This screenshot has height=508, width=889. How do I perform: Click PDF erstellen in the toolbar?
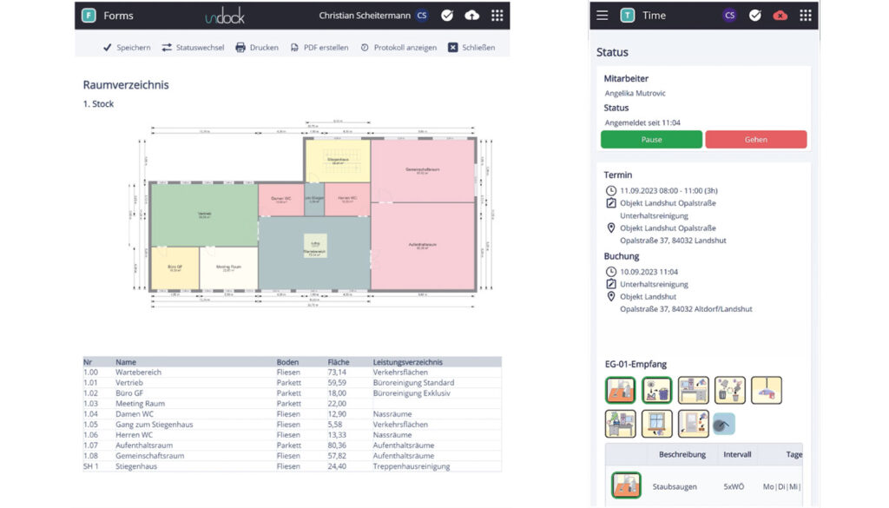(319, 48)
